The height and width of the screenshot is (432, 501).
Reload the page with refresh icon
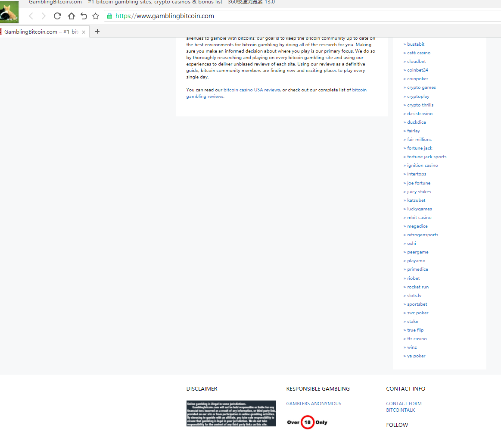(57, 16)
